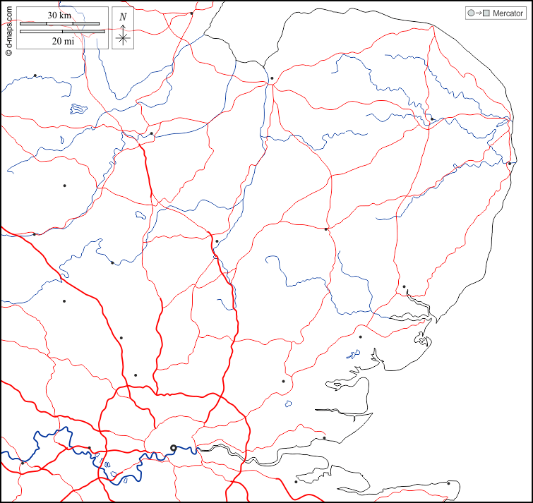Click the 30 km scale bar
Screen dimensions: 533x503
(x=59, y=24)
